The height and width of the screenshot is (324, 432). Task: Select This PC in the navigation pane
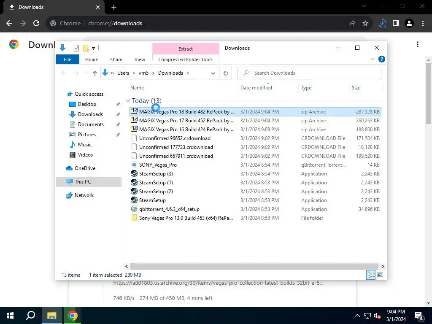[83, 182]
